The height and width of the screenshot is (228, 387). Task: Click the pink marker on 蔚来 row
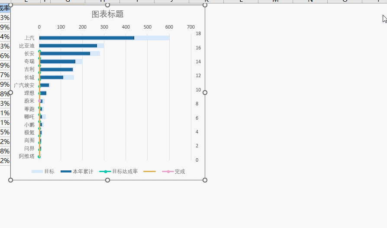[40, 101]
